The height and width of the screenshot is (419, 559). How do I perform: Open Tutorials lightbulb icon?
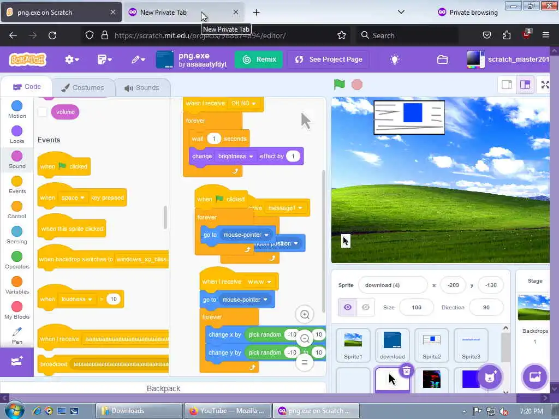tap(394, 59)
